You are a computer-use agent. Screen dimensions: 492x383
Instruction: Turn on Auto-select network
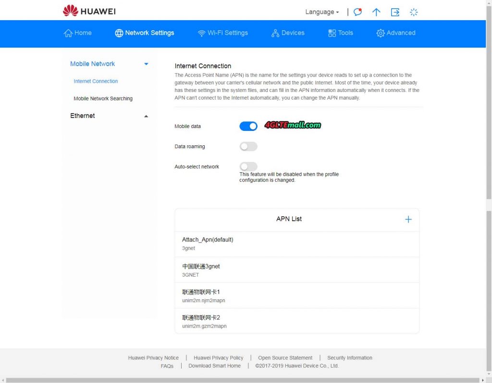coord(248,166)
